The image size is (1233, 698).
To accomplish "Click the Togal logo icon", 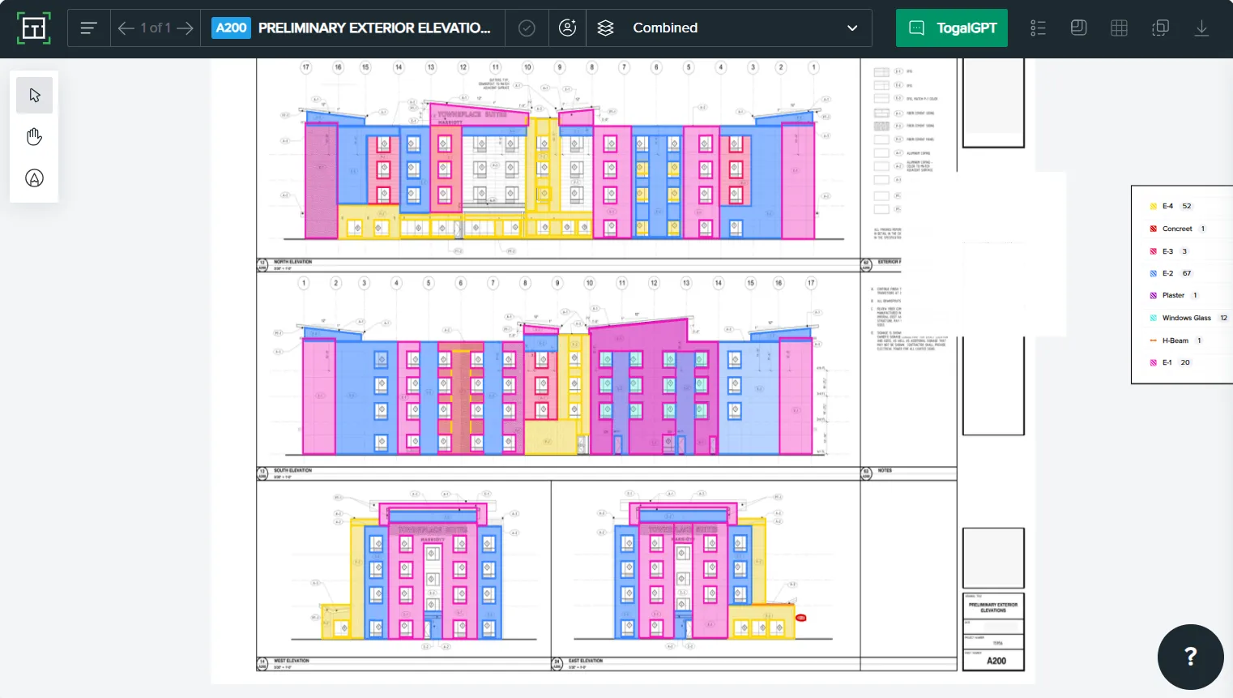I will (x=33, y=28).
